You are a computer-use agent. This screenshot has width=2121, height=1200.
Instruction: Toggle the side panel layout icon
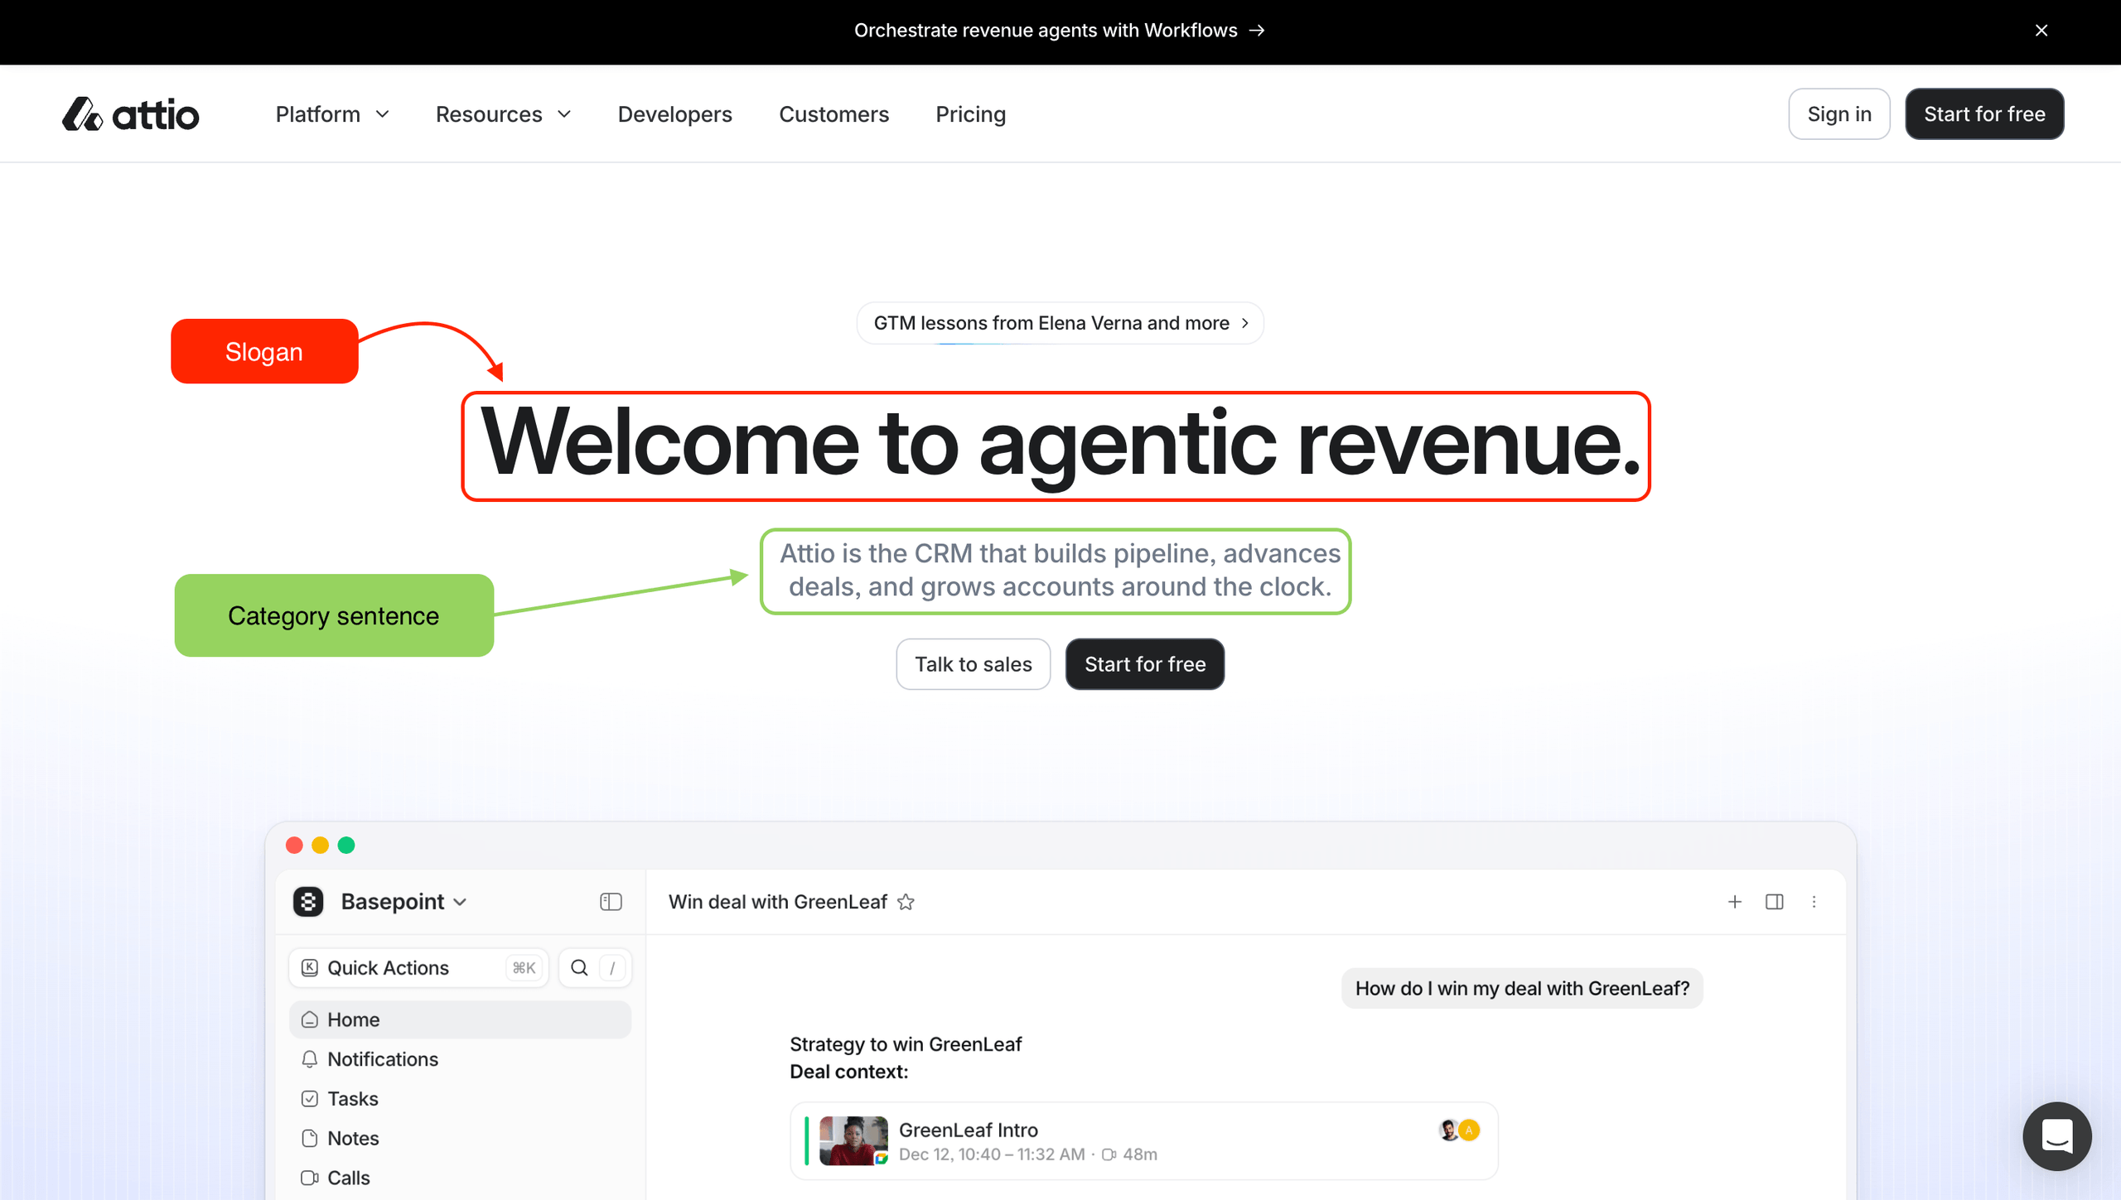click(x=1775, y=901)
